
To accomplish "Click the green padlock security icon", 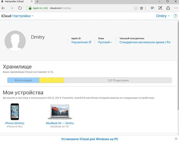I will tap(30, 8).
